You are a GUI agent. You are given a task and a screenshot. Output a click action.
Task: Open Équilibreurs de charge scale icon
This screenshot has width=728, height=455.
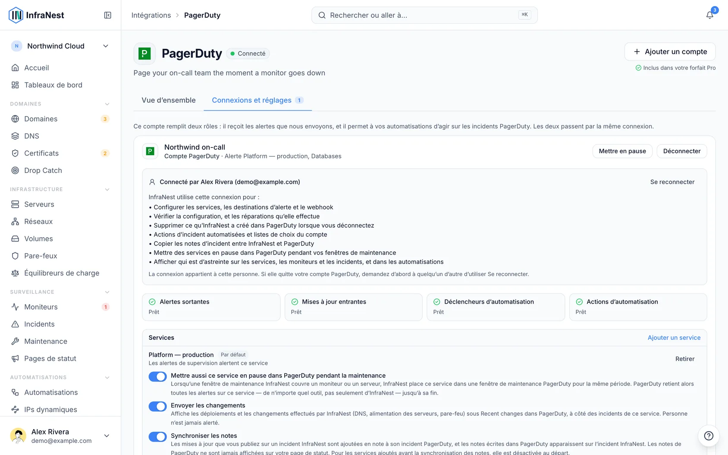(x=15, y=273)
